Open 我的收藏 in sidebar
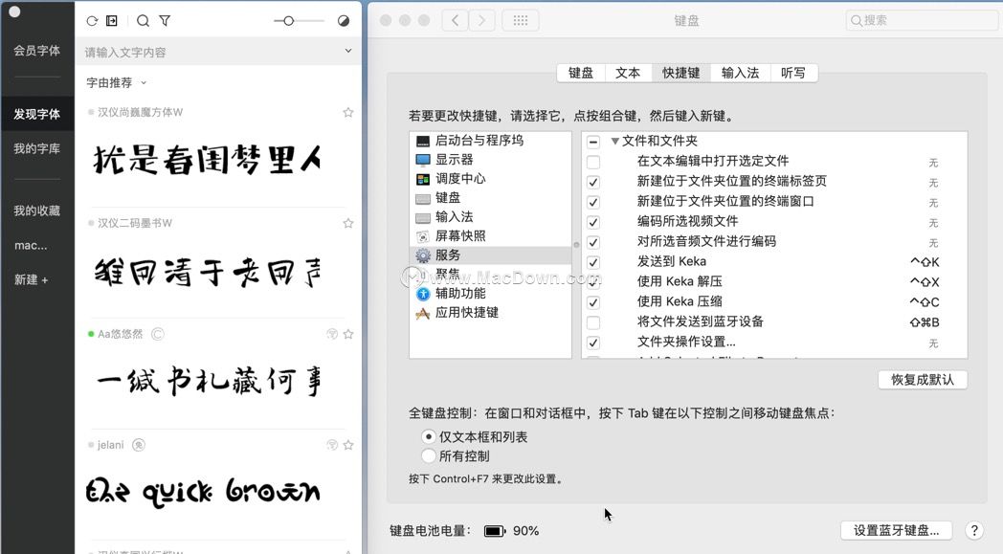Screen dimensions: 1003x554 tap(37, 211)
